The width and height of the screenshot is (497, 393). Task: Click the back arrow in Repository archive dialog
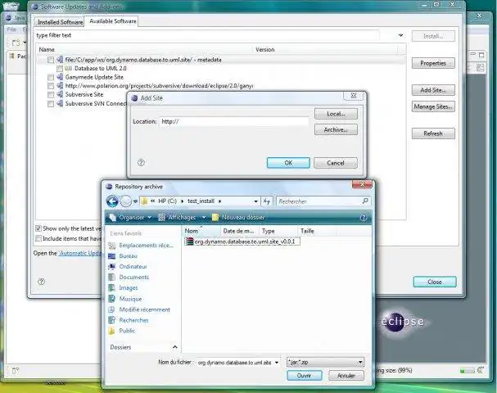pyautogui.click(x=112, y=201)
